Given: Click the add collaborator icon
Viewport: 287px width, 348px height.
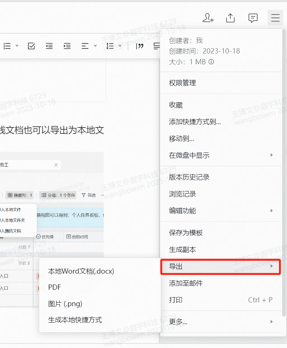Looking at the screenshot, I should pyautogui.click(x=208, y=18).
